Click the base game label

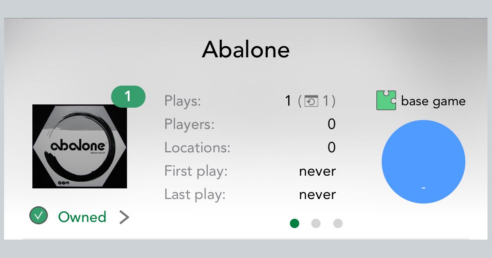tap(433, 101)
